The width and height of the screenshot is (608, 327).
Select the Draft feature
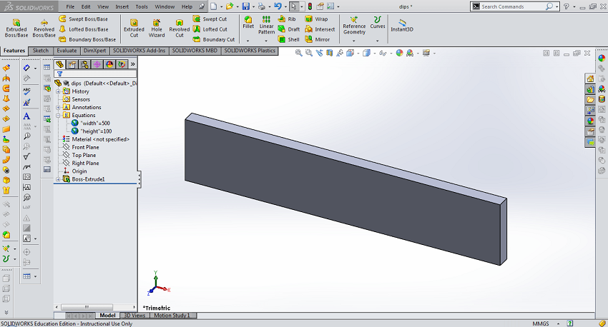289,29
